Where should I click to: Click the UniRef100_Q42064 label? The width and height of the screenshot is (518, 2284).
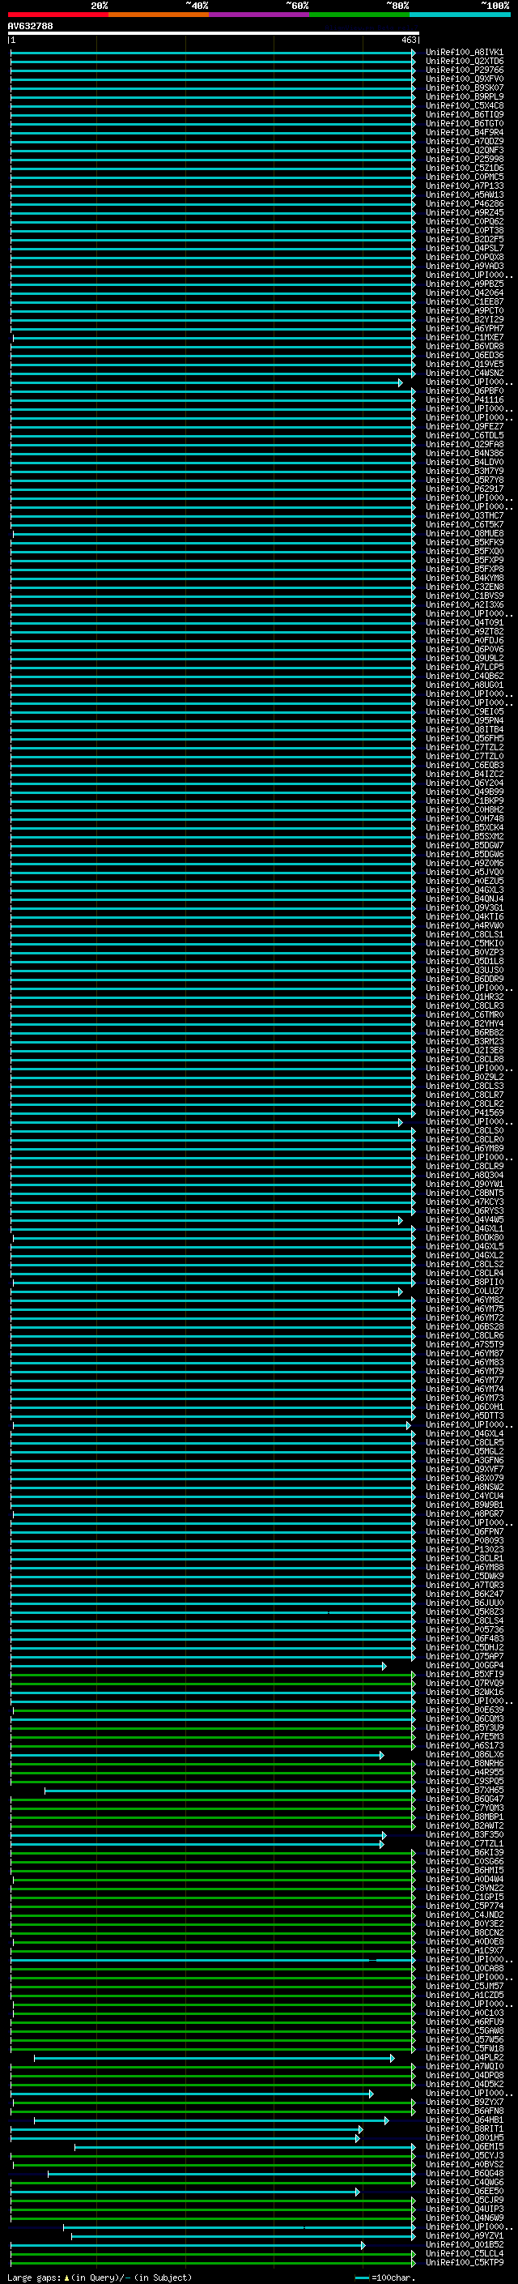pyautogui.click(x=464, y=292)
